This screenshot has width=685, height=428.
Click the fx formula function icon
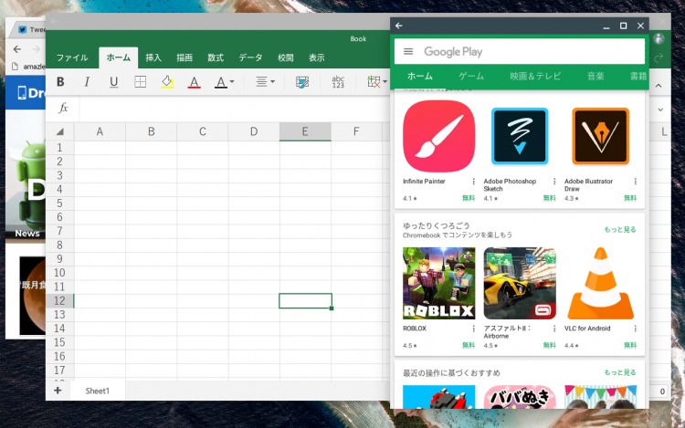(63, 108)
